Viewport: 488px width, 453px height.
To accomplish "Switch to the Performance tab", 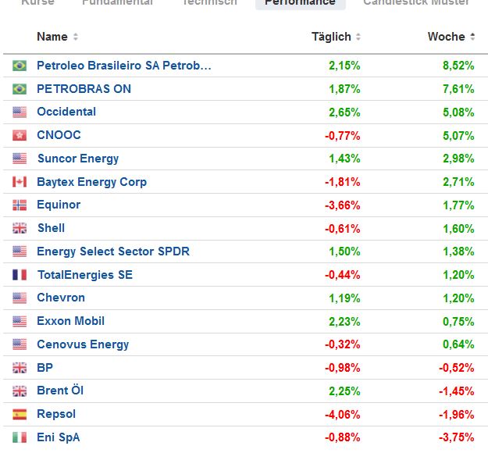I will tap(300, 2).
